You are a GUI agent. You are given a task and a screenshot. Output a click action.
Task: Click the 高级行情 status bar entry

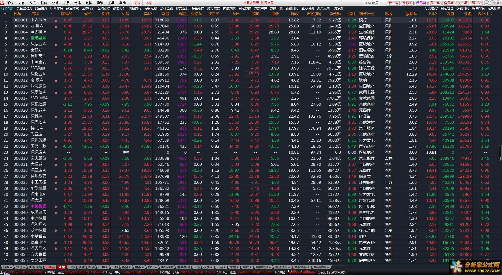324,272
